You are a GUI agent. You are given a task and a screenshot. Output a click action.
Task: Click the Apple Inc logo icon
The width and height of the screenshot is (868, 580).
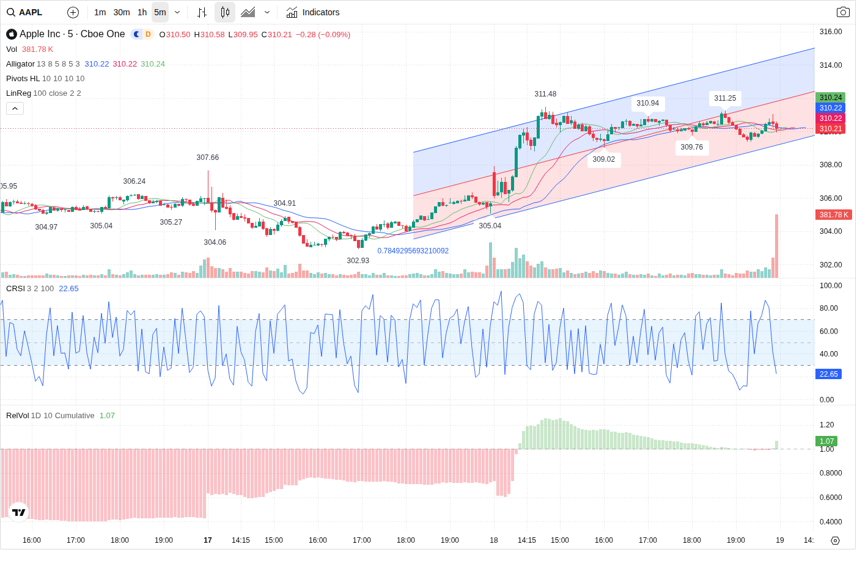tap(12, 34)
